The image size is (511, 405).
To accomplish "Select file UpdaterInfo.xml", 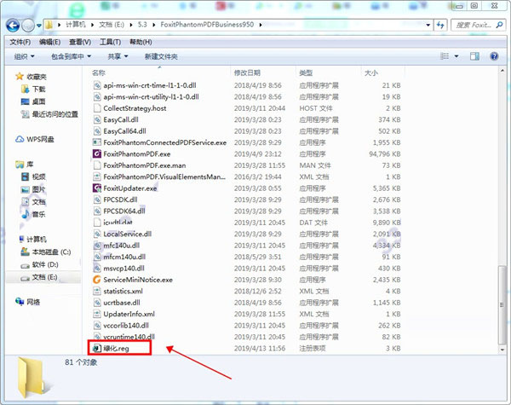I will click(x=129, y=314).
